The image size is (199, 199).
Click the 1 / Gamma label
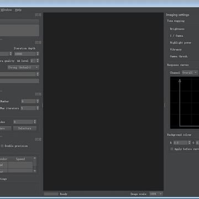[176, 36]
